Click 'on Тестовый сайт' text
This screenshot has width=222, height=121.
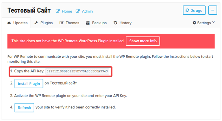pos(61,83)
